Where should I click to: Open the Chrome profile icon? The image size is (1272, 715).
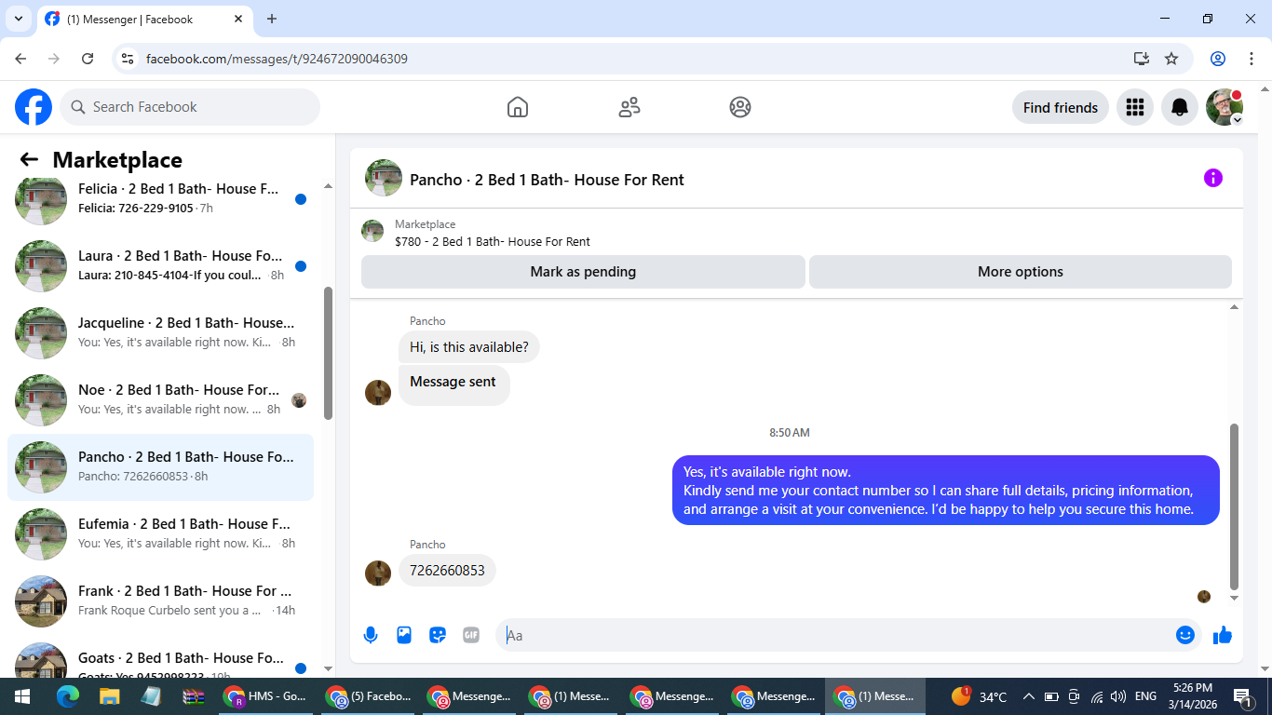click(1218, 59)
